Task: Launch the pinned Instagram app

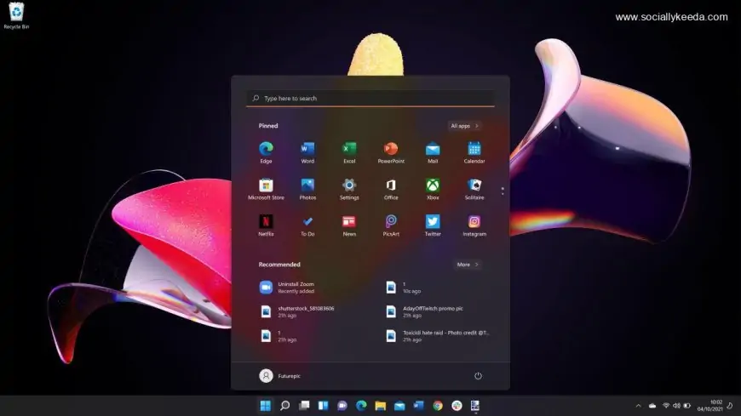Action: tap(474, 225)
